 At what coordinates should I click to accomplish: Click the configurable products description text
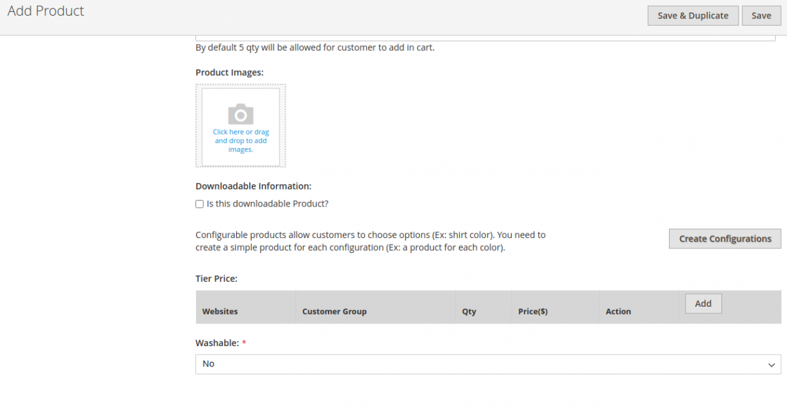(x=371, y=241)
